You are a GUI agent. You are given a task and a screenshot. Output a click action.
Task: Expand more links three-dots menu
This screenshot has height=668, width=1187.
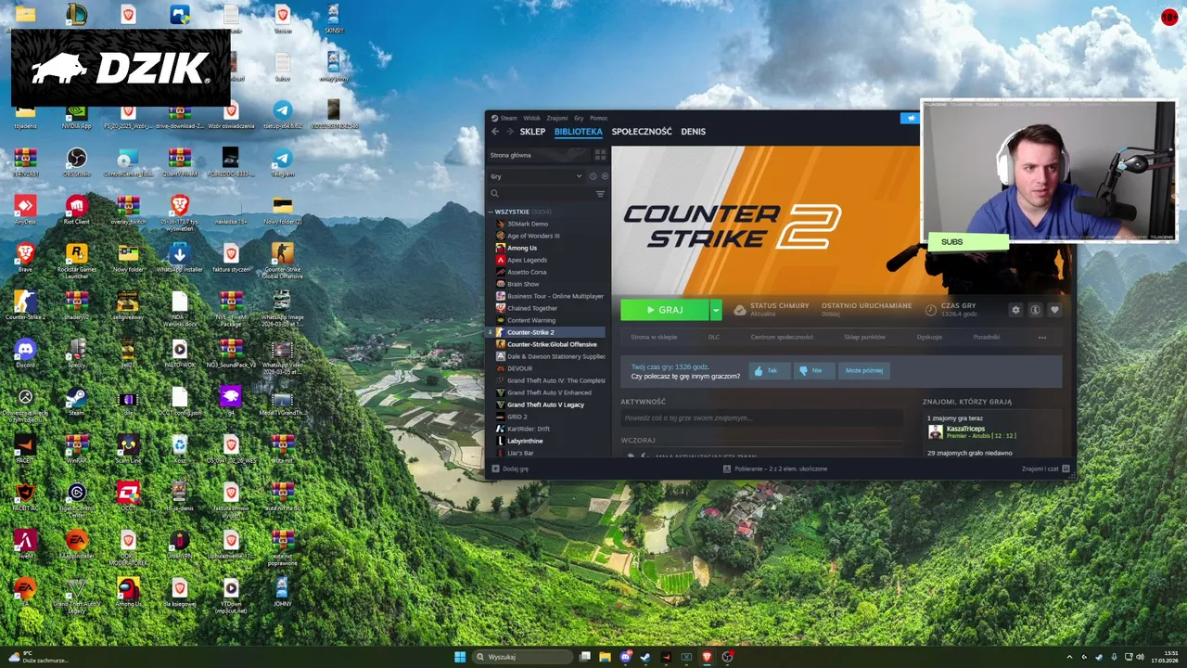click(1042, 337)
